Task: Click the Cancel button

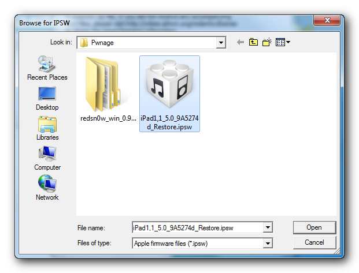Action: (314, 242)
